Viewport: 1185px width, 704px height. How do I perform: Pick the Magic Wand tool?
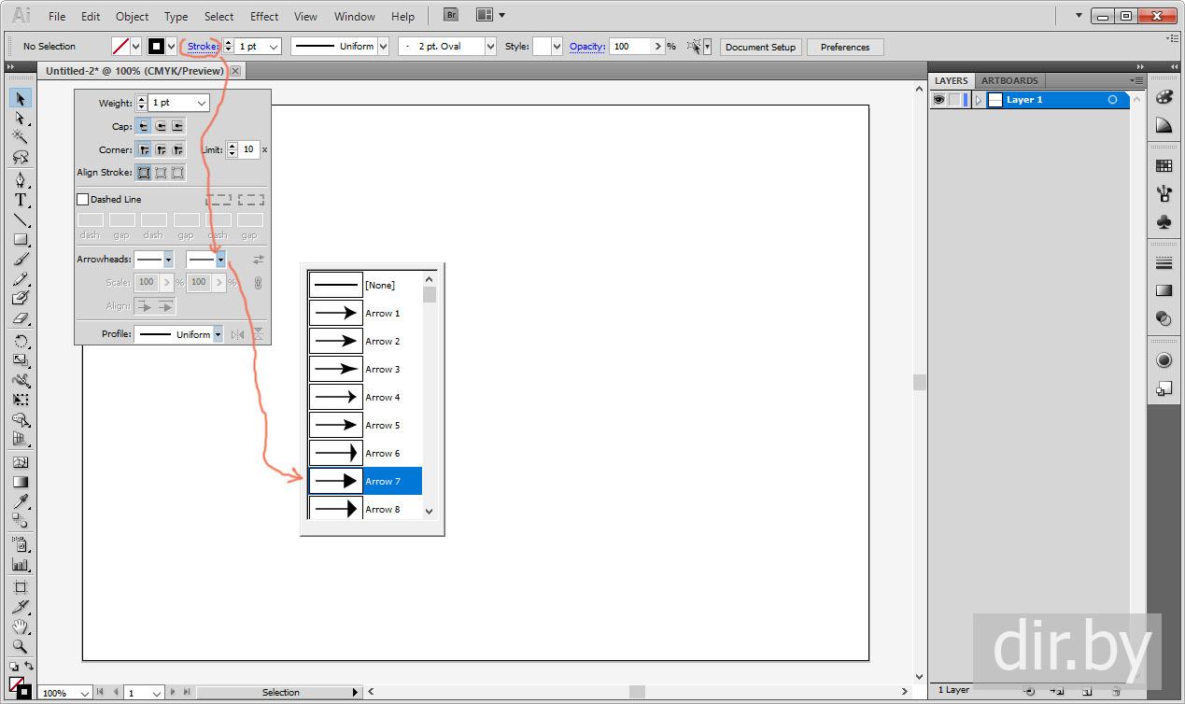click(x=20, y=136)
